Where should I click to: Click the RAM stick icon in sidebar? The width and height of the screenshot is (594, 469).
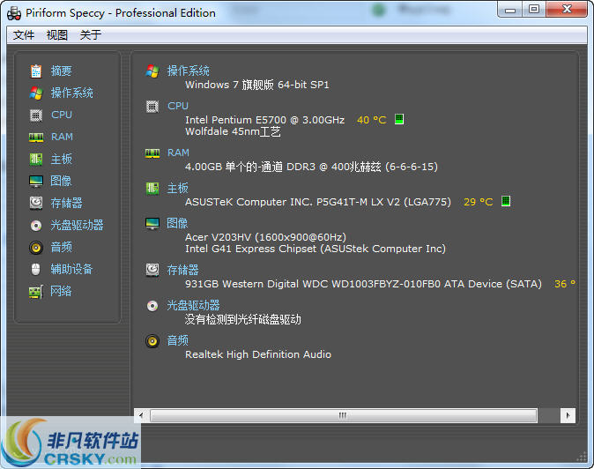click(36, 138)
